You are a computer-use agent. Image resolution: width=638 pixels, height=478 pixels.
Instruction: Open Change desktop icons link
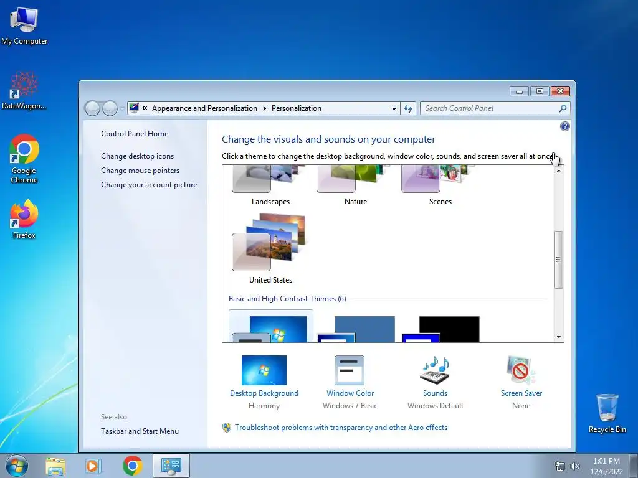[x=138, y=156]
